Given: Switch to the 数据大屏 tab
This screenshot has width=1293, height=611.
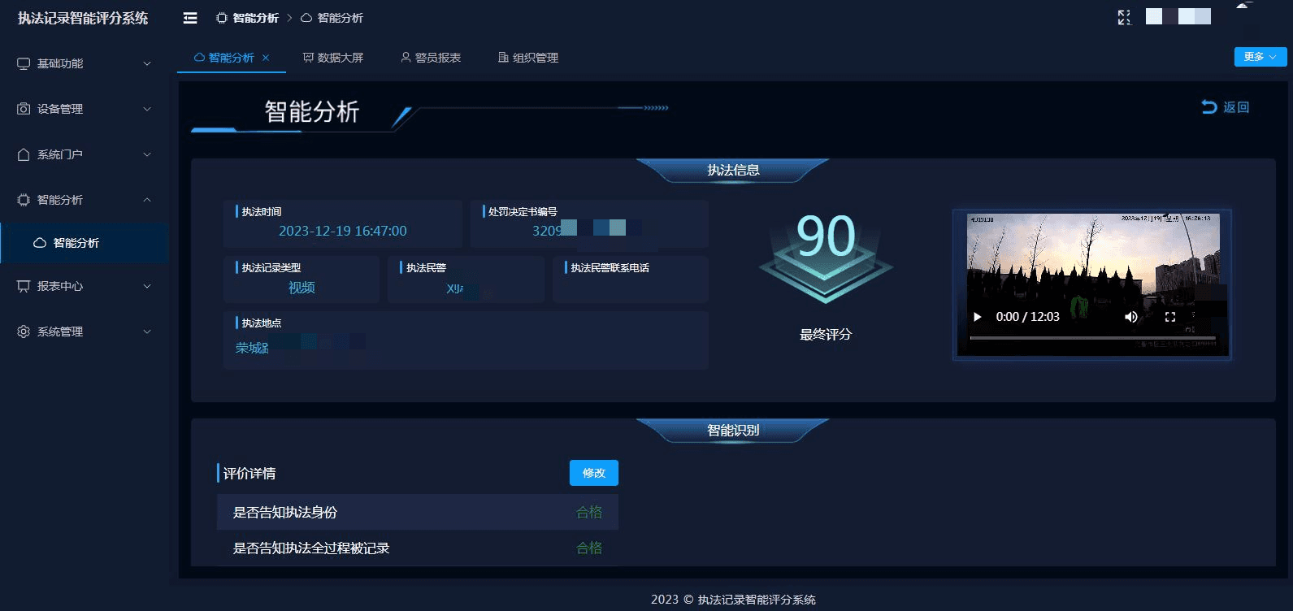Looking at the screenshot, I should (333, 58).
